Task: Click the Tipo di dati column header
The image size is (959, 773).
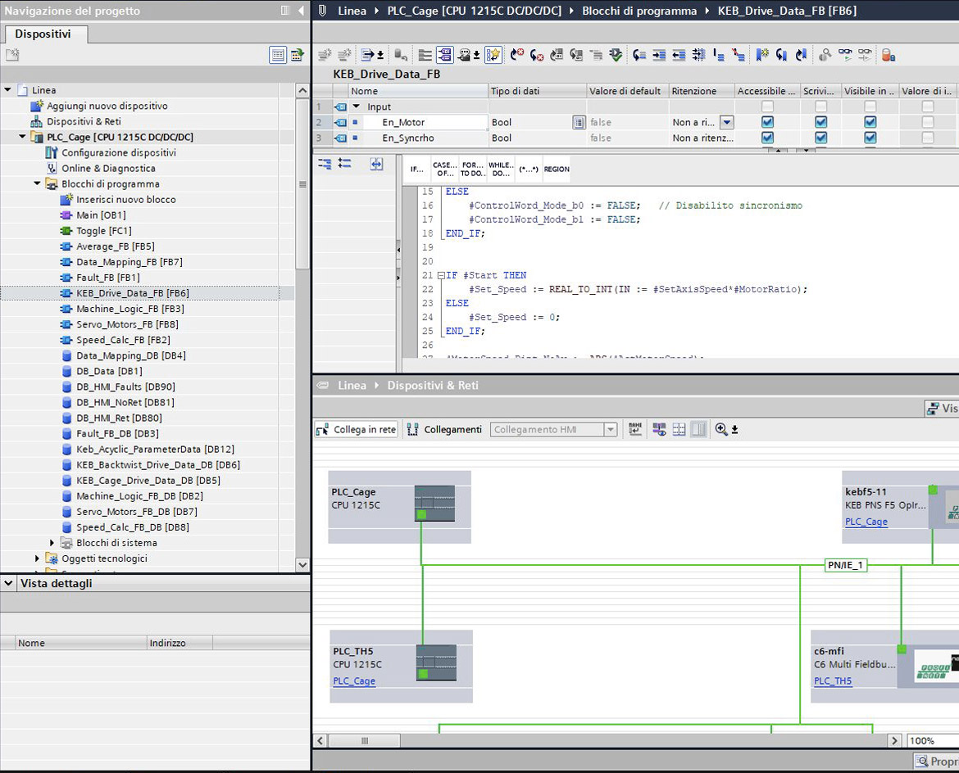Action: (x=537, y=90)
